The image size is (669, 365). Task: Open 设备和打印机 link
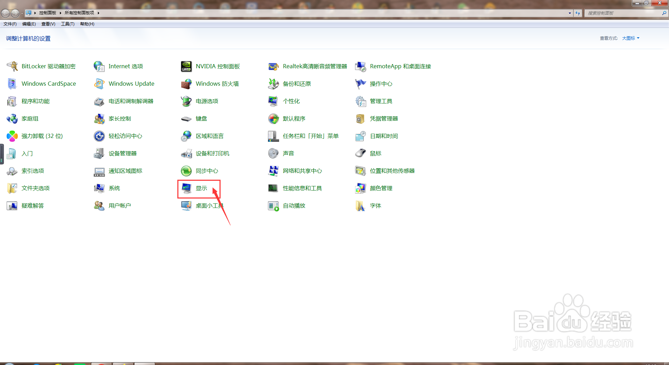[213, 153]
